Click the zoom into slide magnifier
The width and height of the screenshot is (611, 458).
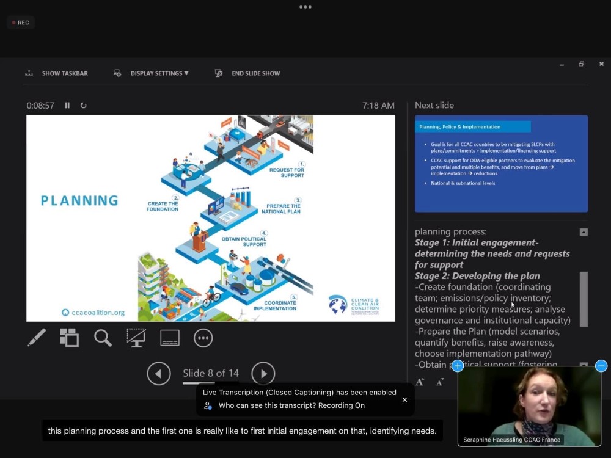(103, 337)
